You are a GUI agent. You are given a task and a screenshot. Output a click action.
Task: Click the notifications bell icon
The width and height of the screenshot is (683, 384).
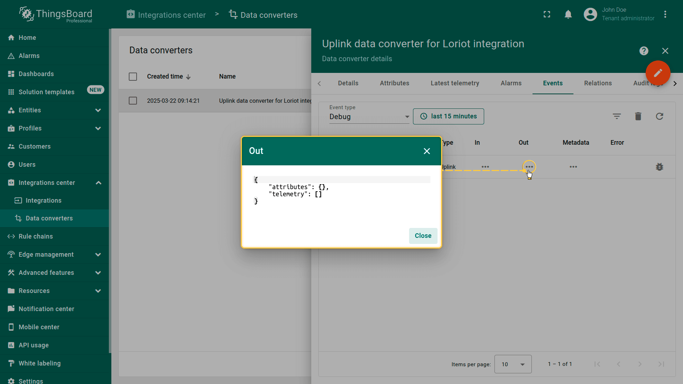pyautogui.click(x=568, y=15)
